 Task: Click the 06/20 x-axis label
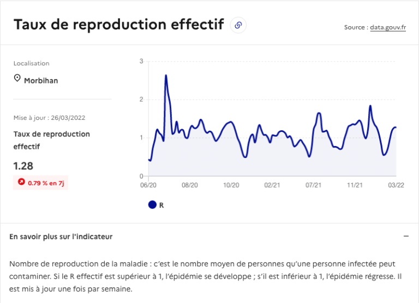[x=148, y=185]
